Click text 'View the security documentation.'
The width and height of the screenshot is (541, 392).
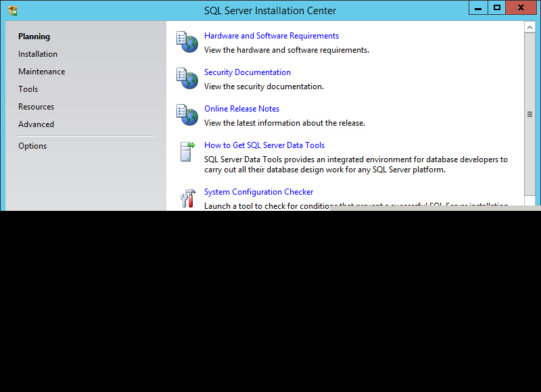pyautogui.click(x=264, y=87)
